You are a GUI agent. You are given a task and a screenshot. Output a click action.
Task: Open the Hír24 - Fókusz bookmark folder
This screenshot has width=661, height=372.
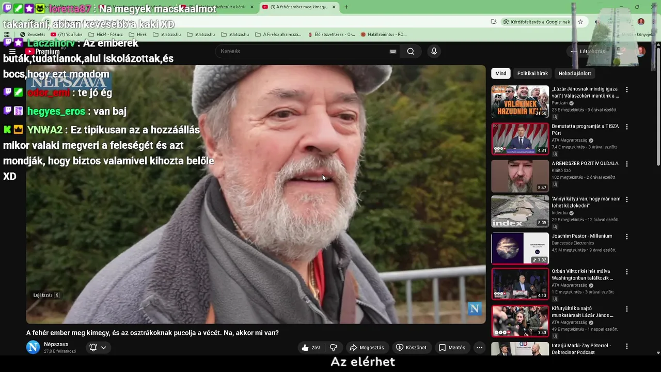(x=105, y=35)
